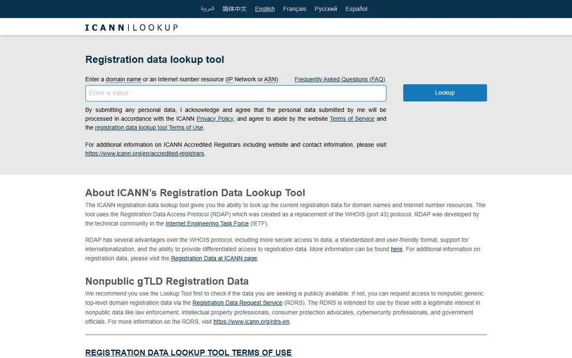Screen dimensions: 572x358
Task: Click the blue Lookup button
Action: tap(445, 93)
